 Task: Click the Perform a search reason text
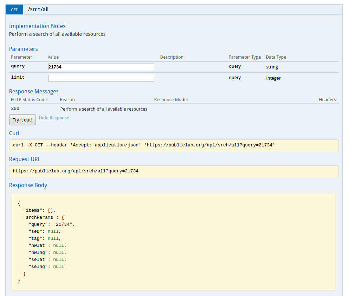tap(103, 109)
